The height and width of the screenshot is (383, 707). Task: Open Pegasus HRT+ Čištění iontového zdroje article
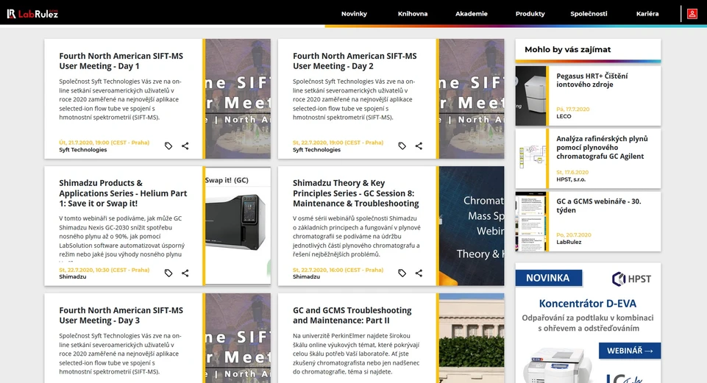[591, 80]
